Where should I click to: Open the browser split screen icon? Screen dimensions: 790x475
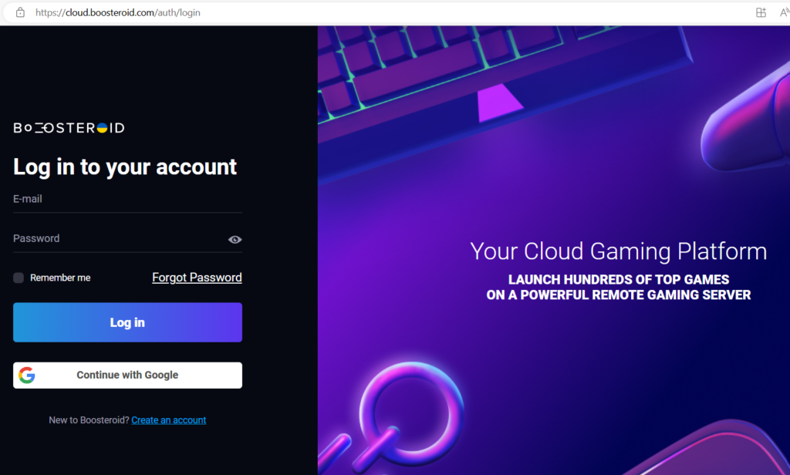click(x=761, y=12)
